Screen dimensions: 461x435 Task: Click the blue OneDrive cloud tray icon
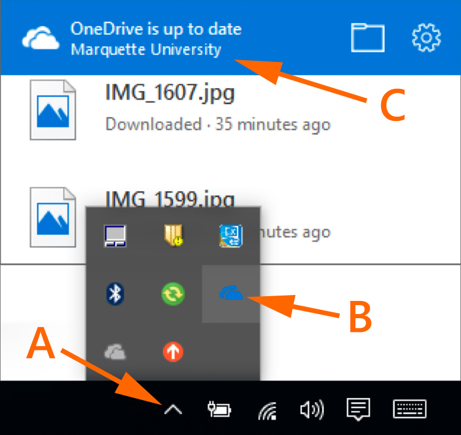(x=231, y=293)
